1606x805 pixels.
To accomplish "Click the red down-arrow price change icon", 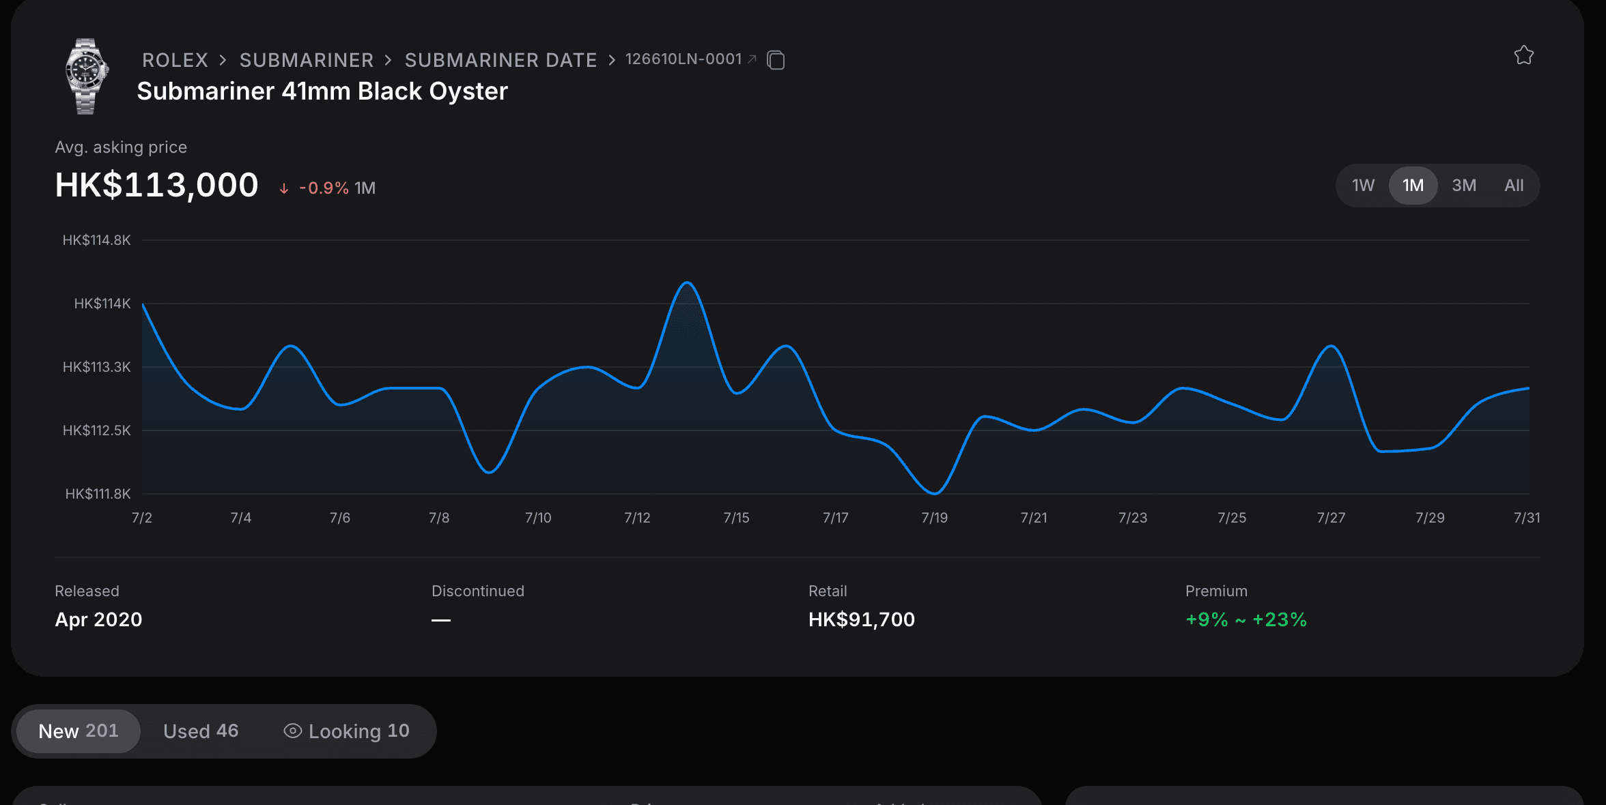I will (283, 189).
